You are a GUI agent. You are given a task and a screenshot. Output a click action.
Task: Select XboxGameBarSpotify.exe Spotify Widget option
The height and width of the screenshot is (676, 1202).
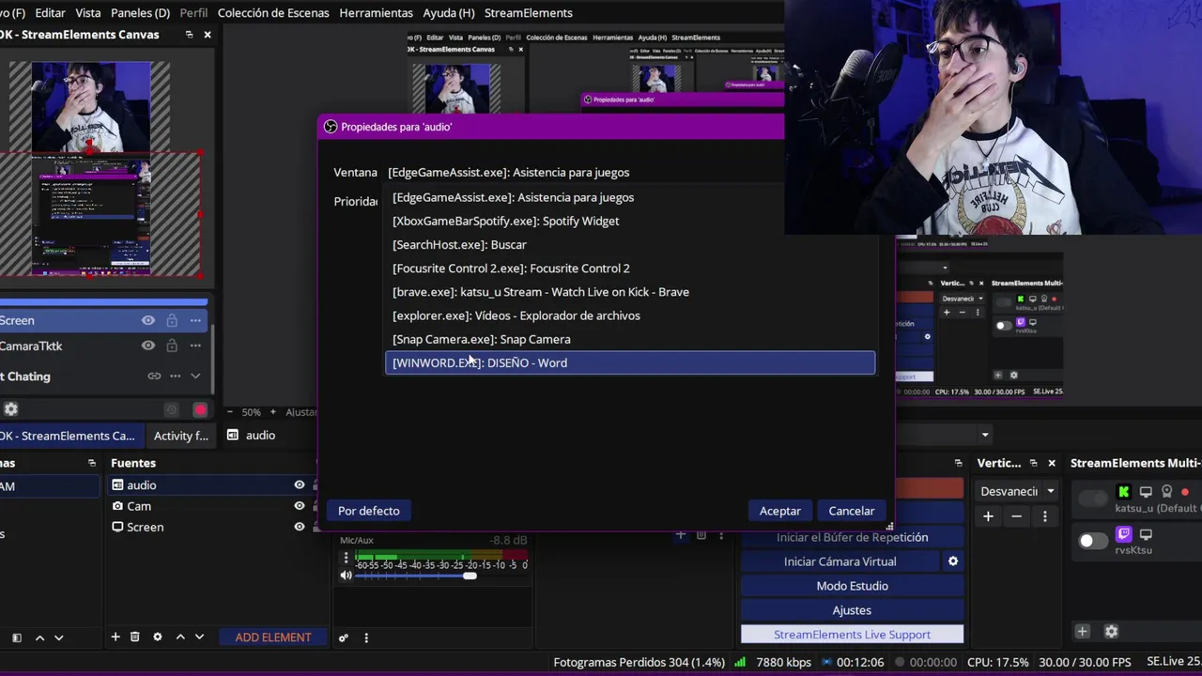(630, 221)
